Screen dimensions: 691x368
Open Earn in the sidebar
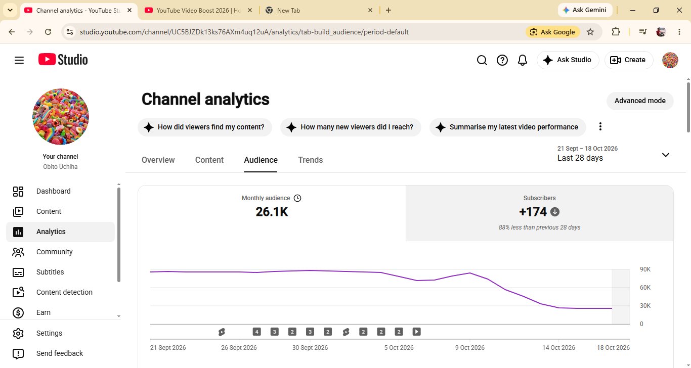click(x=61, y=312)
